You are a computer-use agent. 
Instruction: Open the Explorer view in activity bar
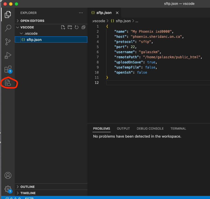[x=8, y=14]
